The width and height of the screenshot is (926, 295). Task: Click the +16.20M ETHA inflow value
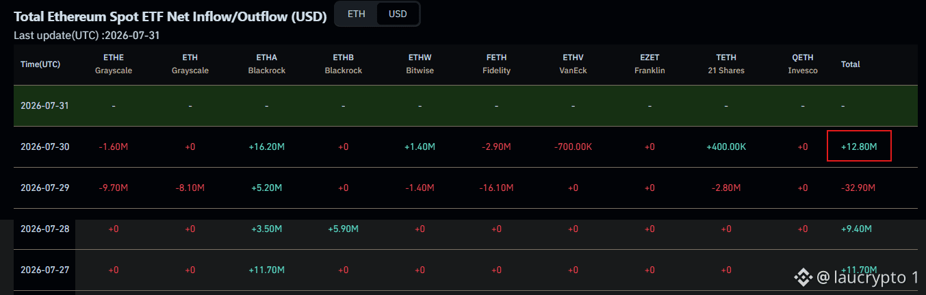[x=267, y=146]
